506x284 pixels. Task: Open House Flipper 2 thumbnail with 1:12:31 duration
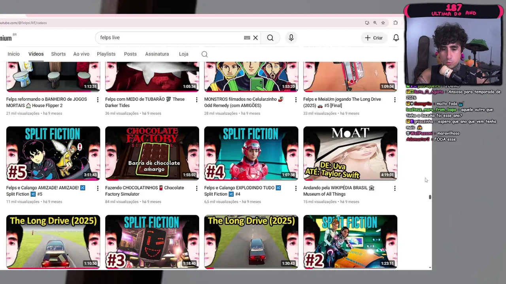pos(53,77)
